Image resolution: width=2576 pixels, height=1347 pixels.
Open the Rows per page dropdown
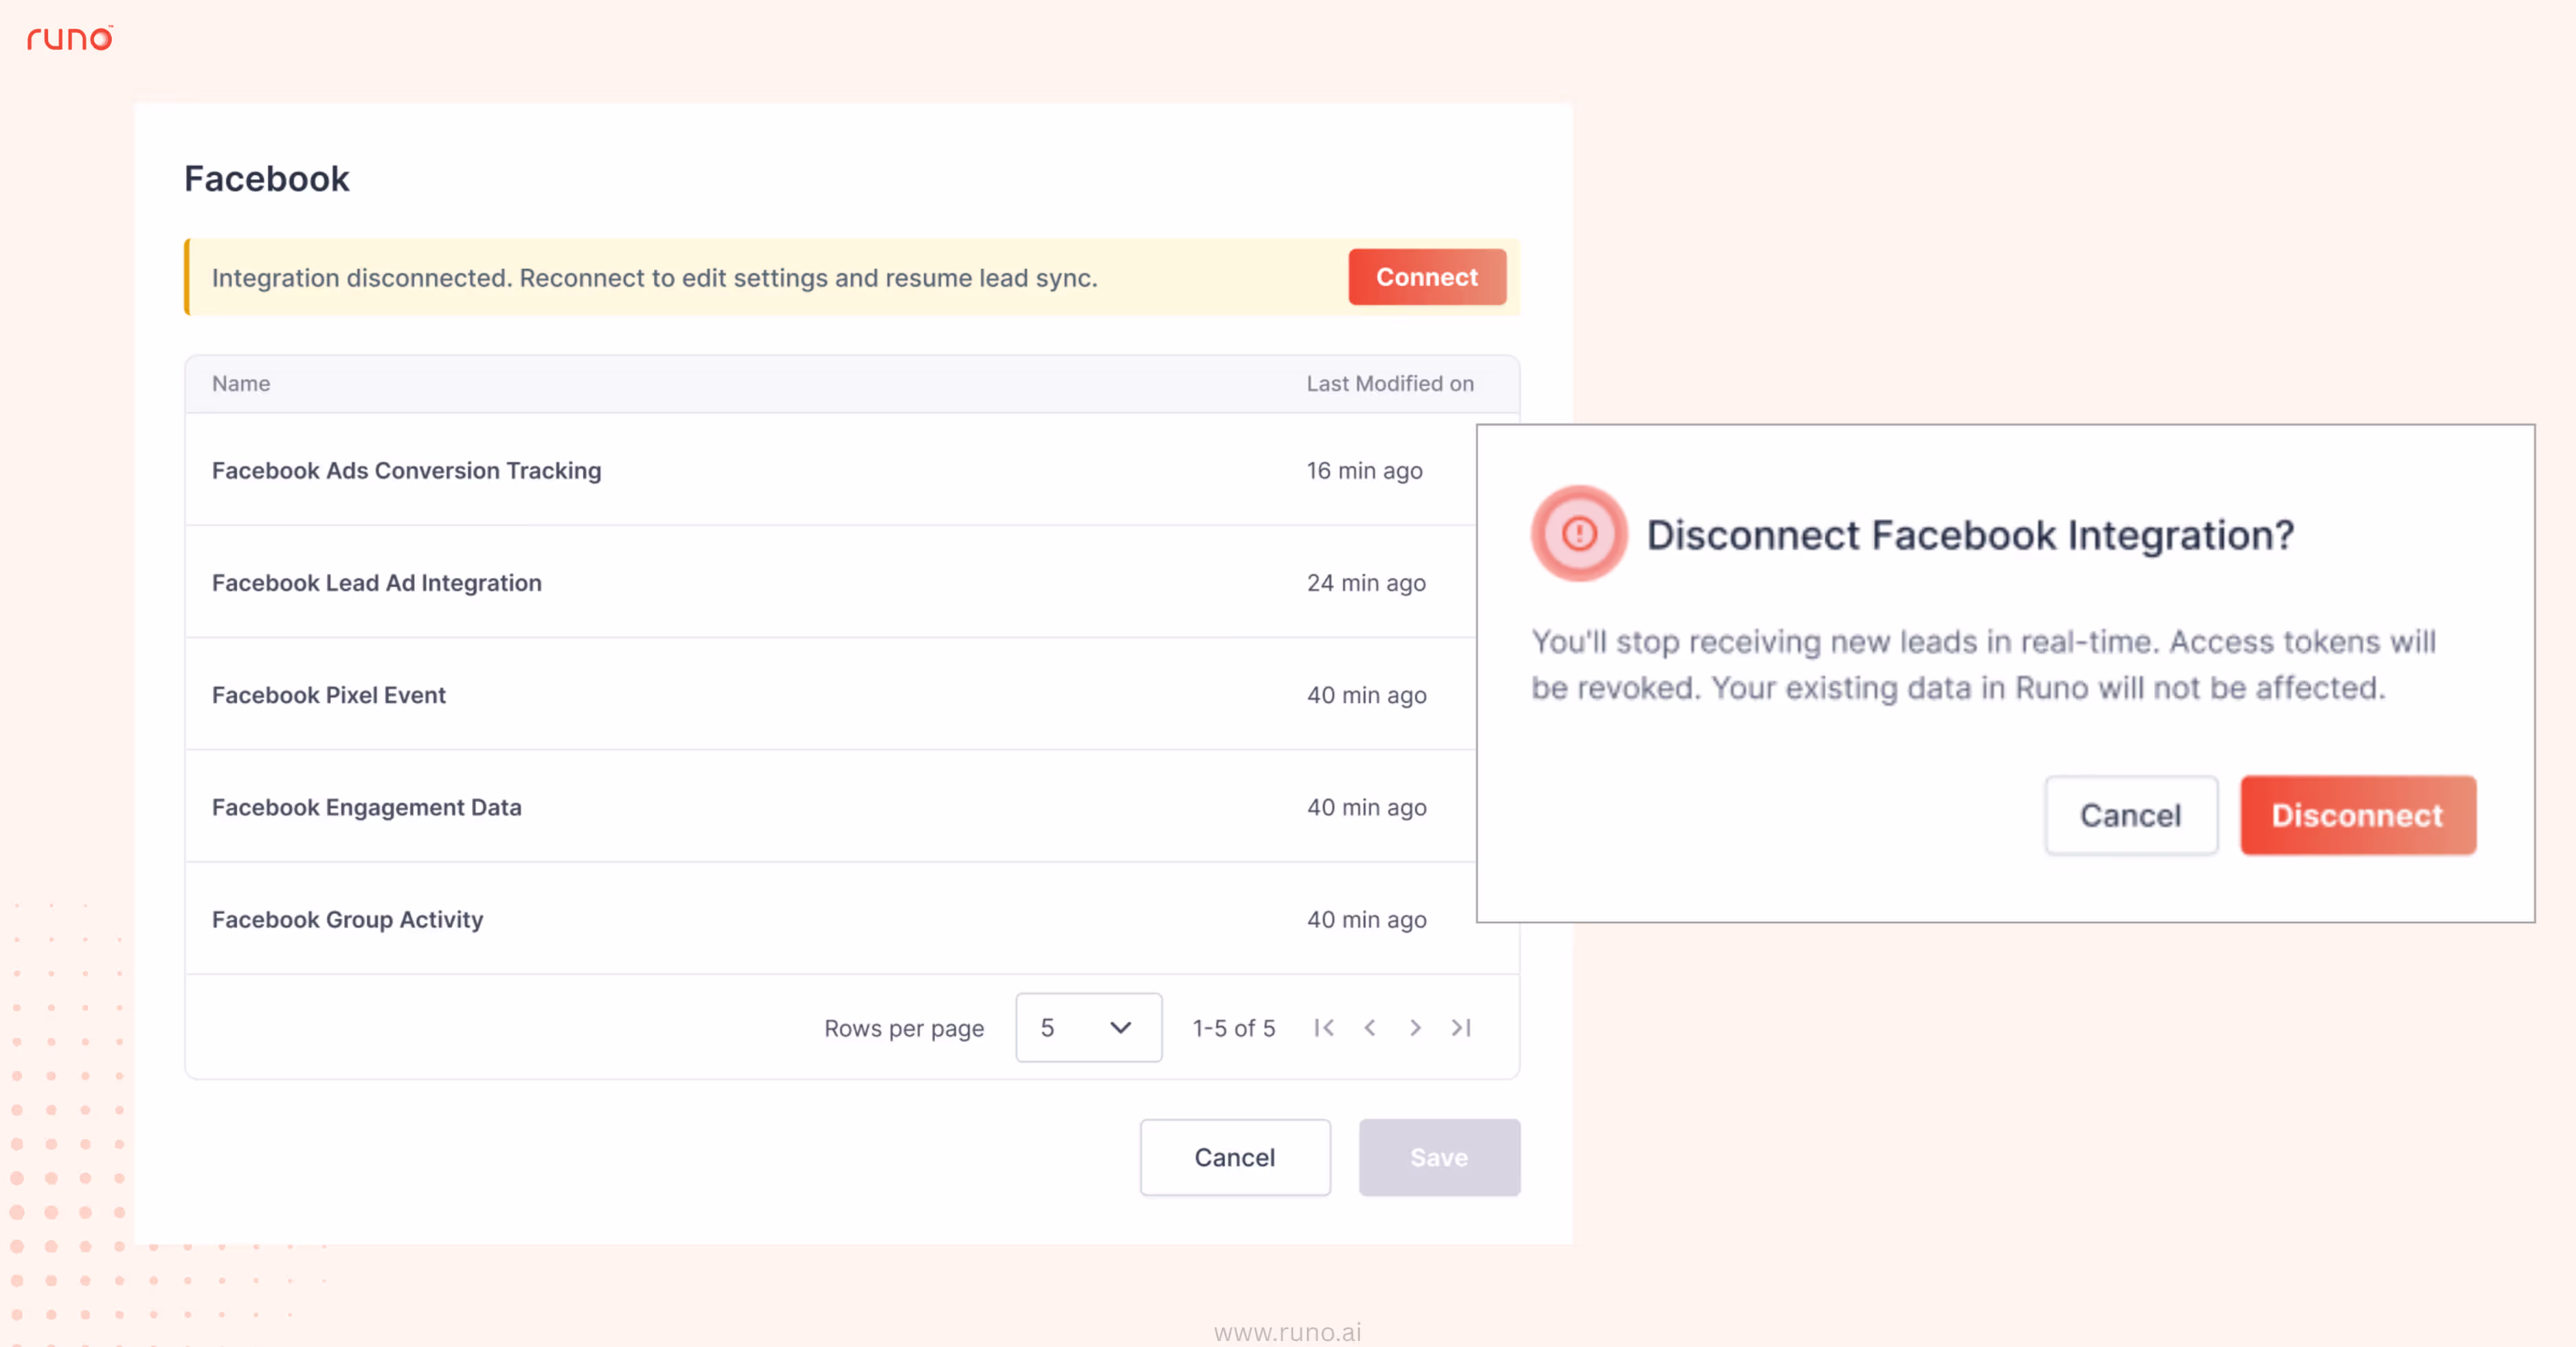coord(1088,1027)
